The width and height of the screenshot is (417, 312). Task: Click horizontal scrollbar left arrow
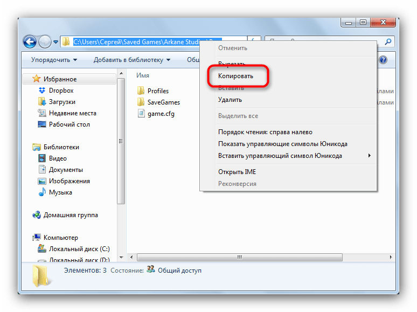pyautogui.click(x=131, y=257)
